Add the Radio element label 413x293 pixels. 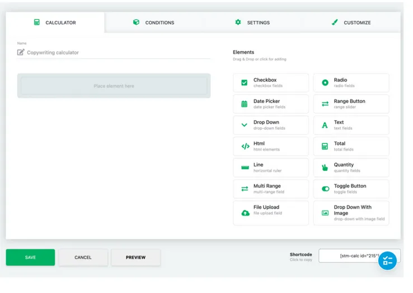coord(340,80)
